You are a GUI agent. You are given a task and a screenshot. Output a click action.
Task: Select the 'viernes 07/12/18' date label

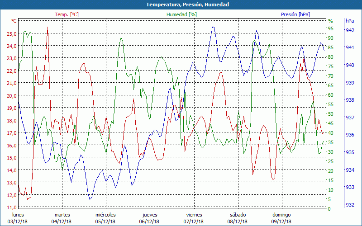click(194, 218)
